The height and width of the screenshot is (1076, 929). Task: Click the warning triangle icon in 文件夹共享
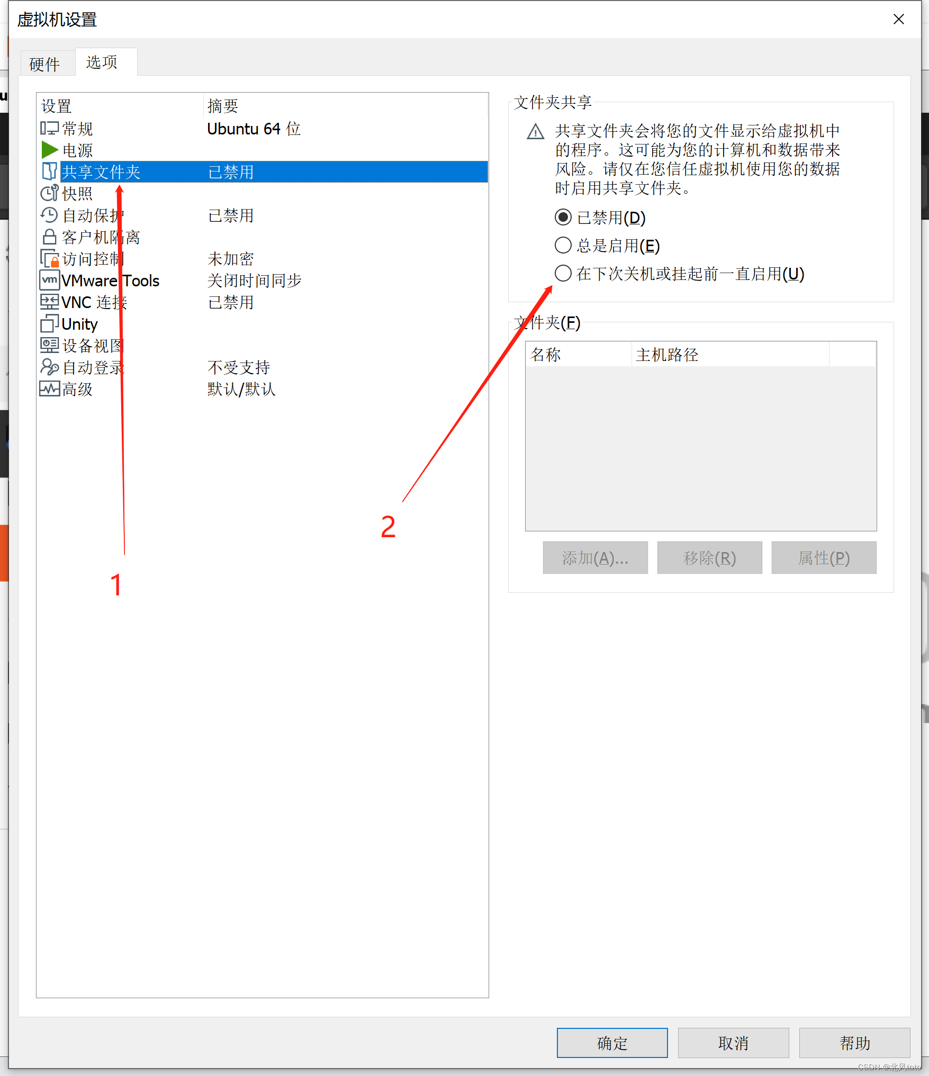(535, 131)
